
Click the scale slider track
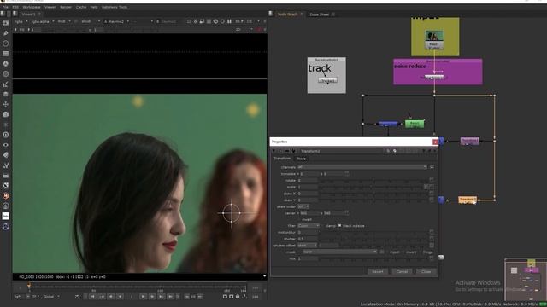[x=372, y=188]
